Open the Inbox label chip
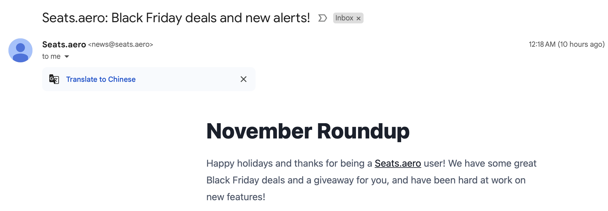The image size is (608, 211). point(344,18)
